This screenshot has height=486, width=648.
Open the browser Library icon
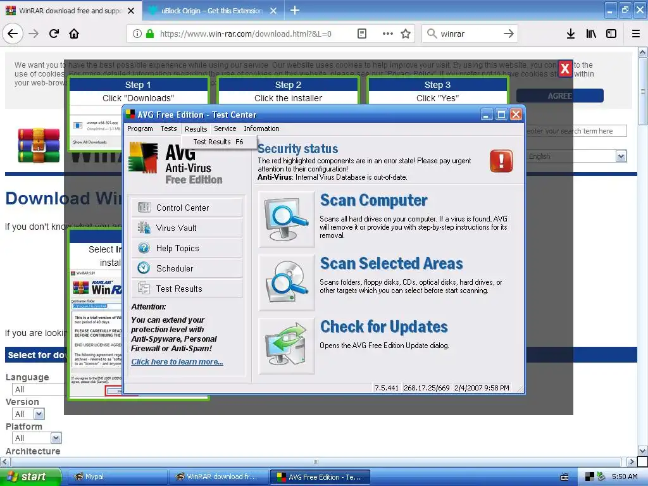591,34
